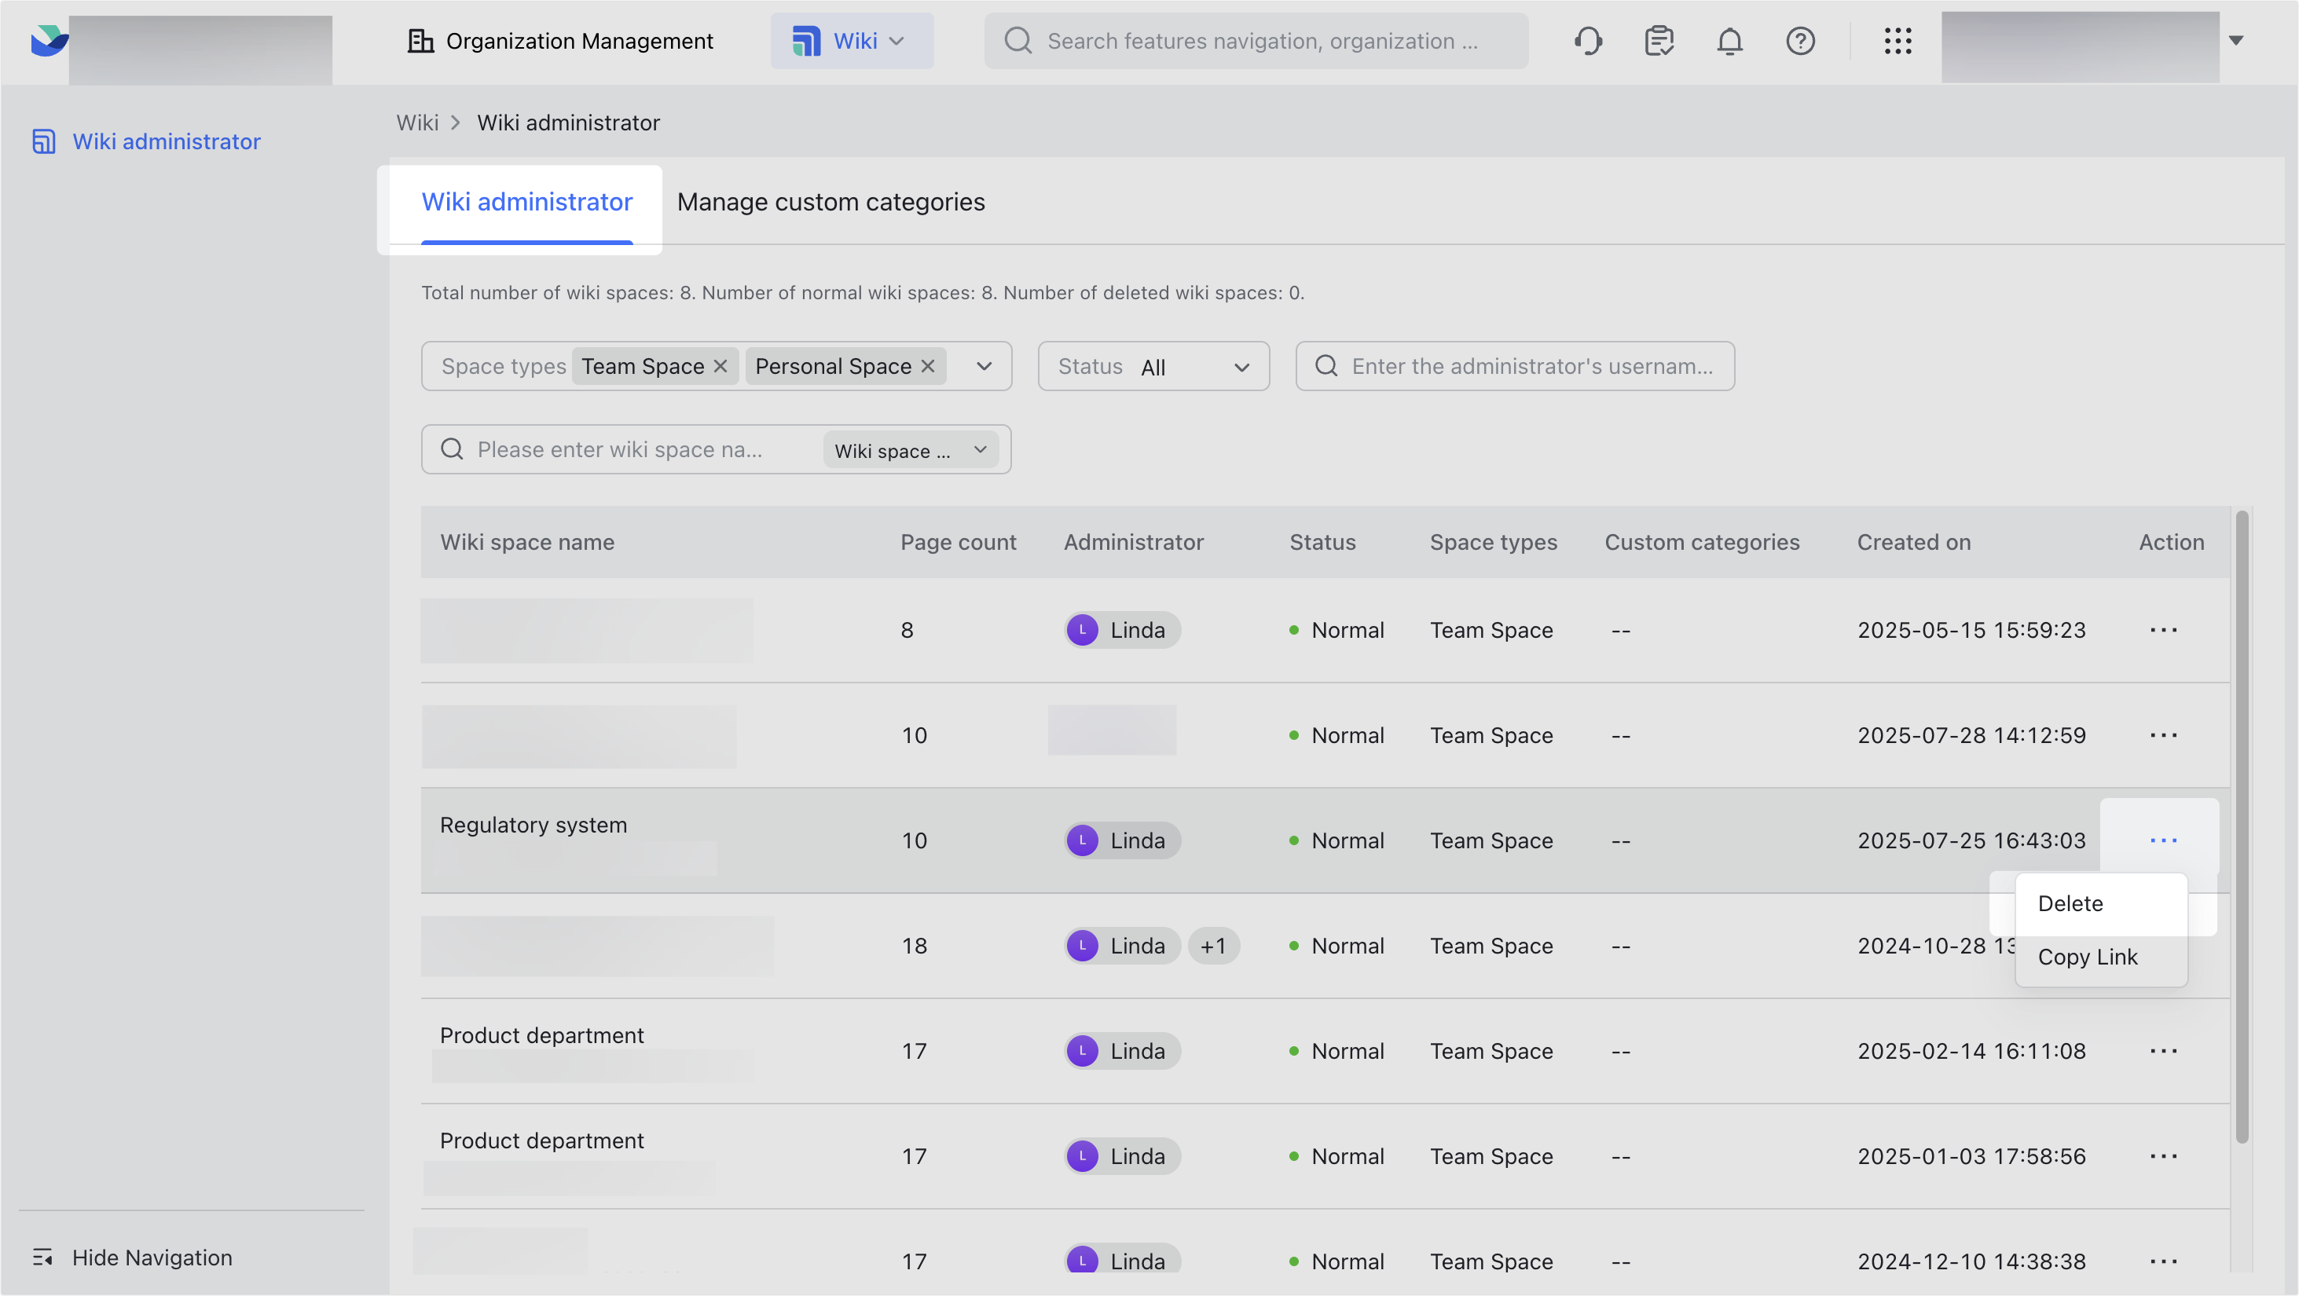Click the Regulatory system space name

[x=533, y=826]
